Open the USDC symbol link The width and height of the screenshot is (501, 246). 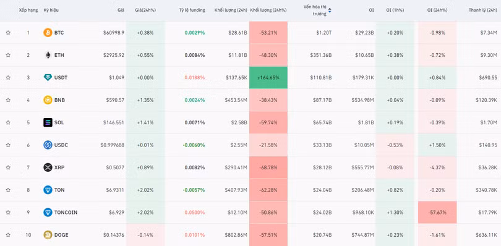click(61, 145)
